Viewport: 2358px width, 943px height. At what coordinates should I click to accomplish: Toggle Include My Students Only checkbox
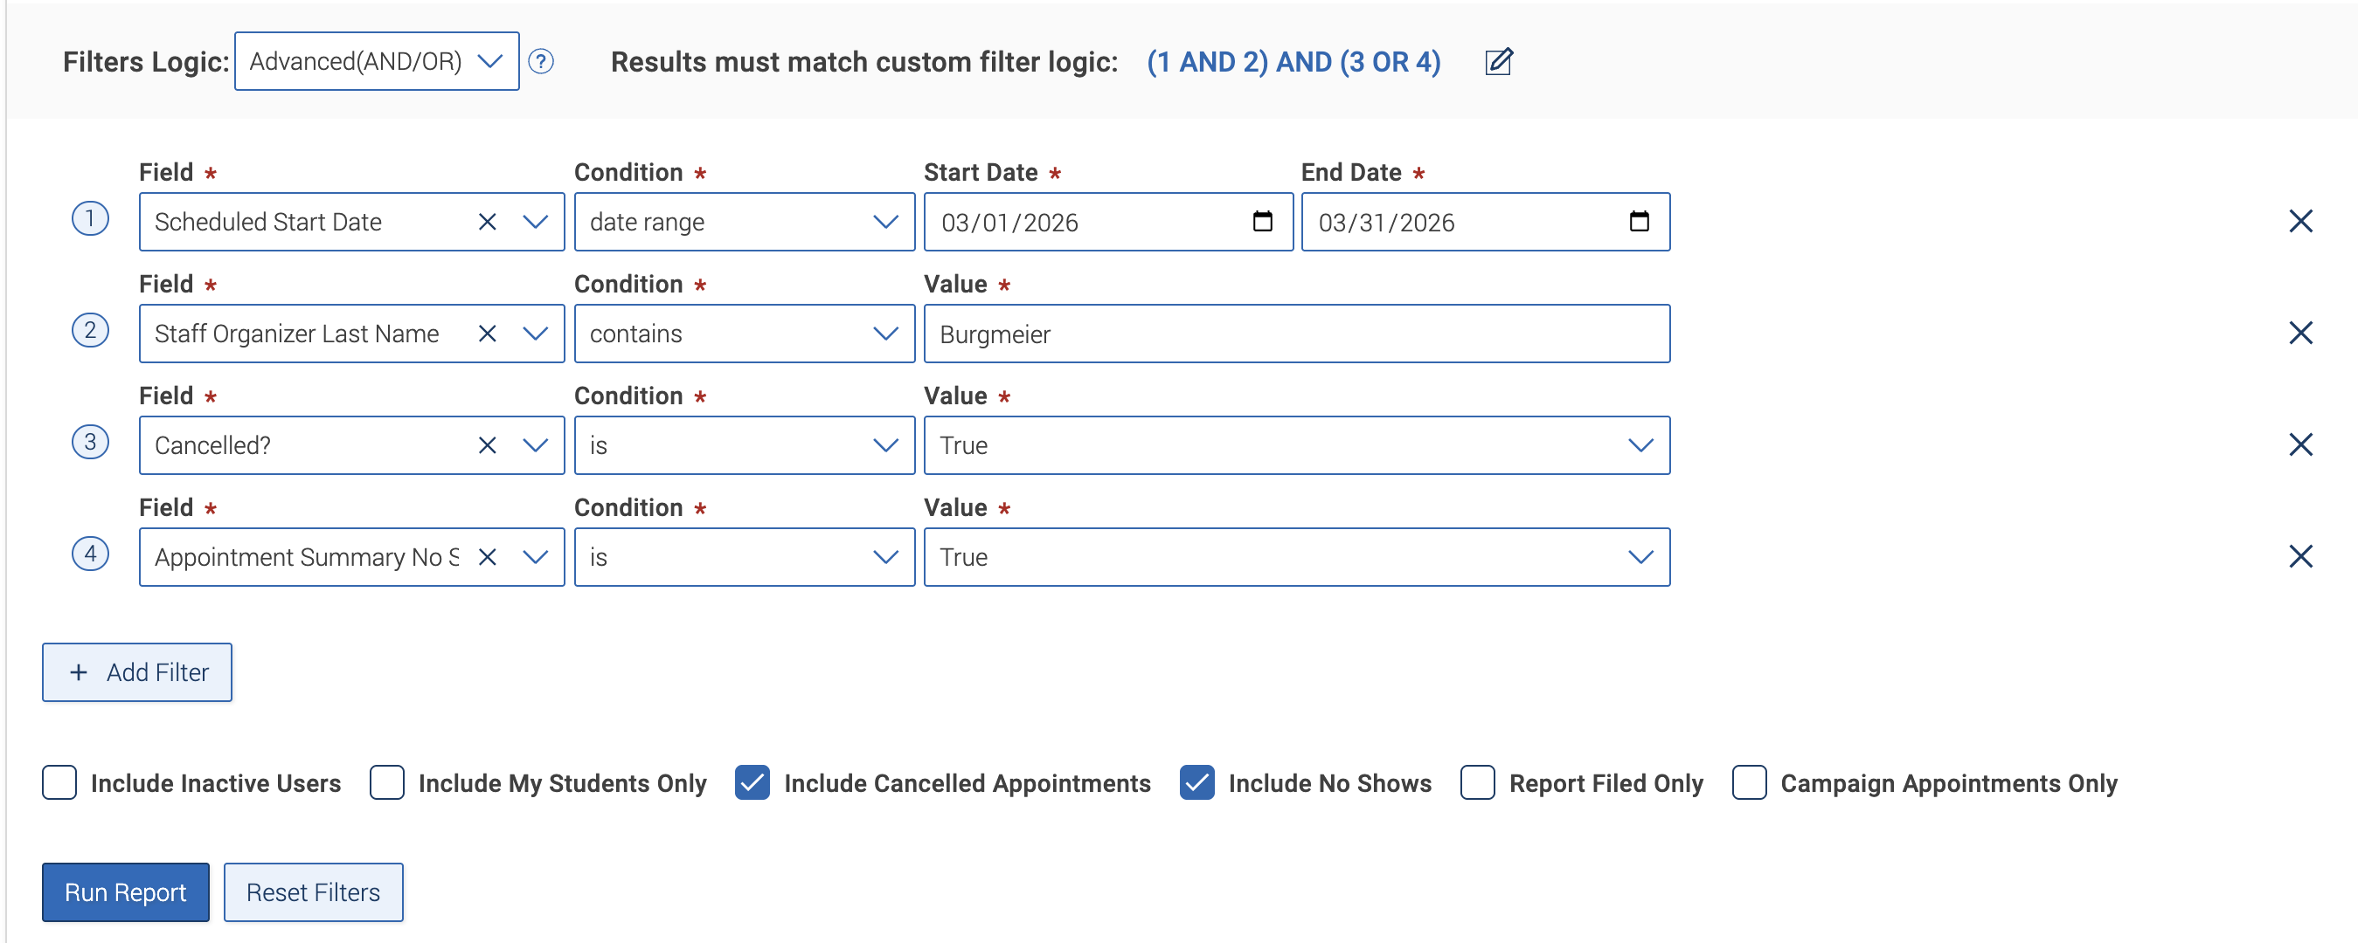(x=387, y=783)
